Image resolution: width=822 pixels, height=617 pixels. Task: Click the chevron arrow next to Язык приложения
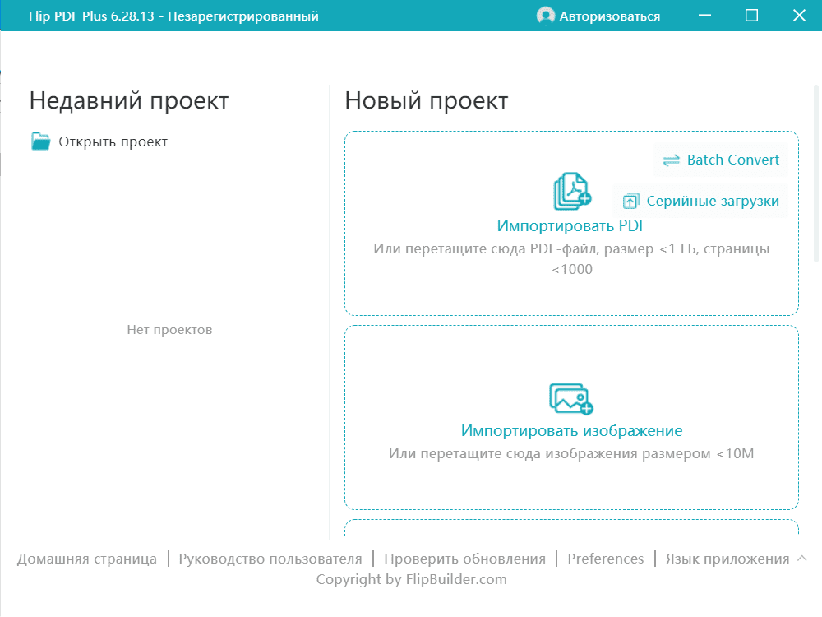pos(801,559)
